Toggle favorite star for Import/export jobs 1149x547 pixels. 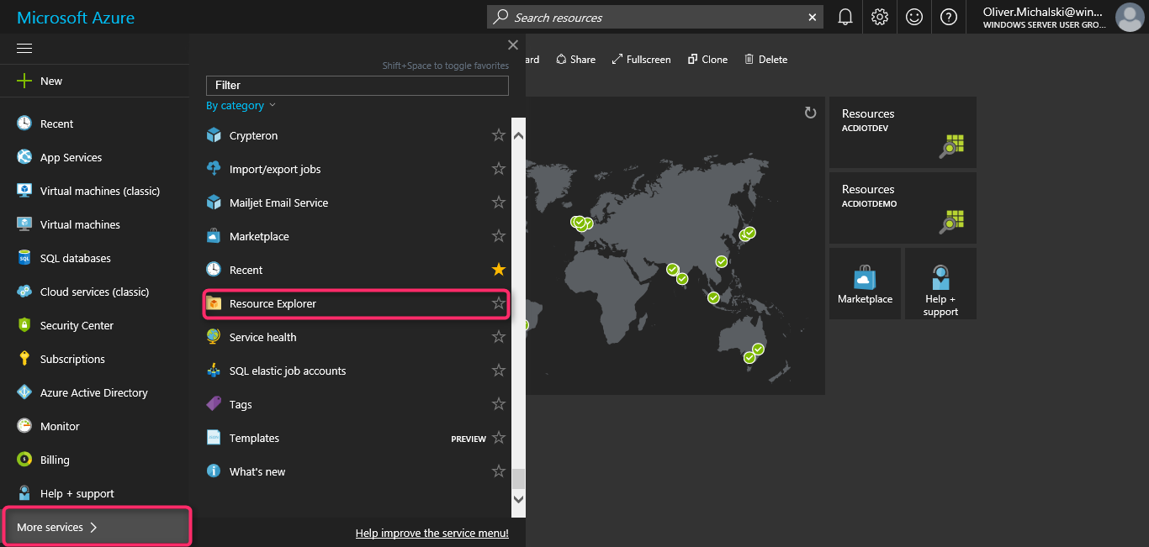[499, 169]
